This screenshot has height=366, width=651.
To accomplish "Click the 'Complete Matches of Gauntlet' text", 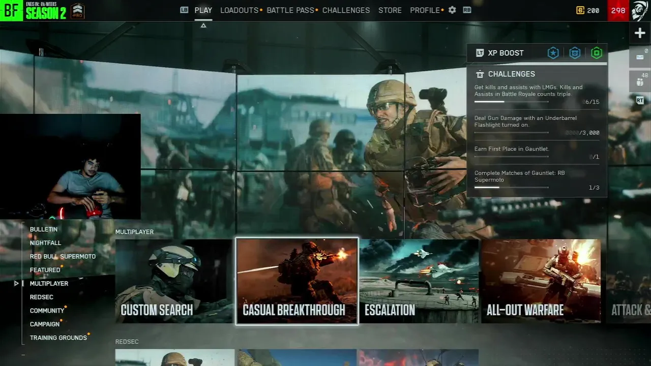I will (519, 176).
